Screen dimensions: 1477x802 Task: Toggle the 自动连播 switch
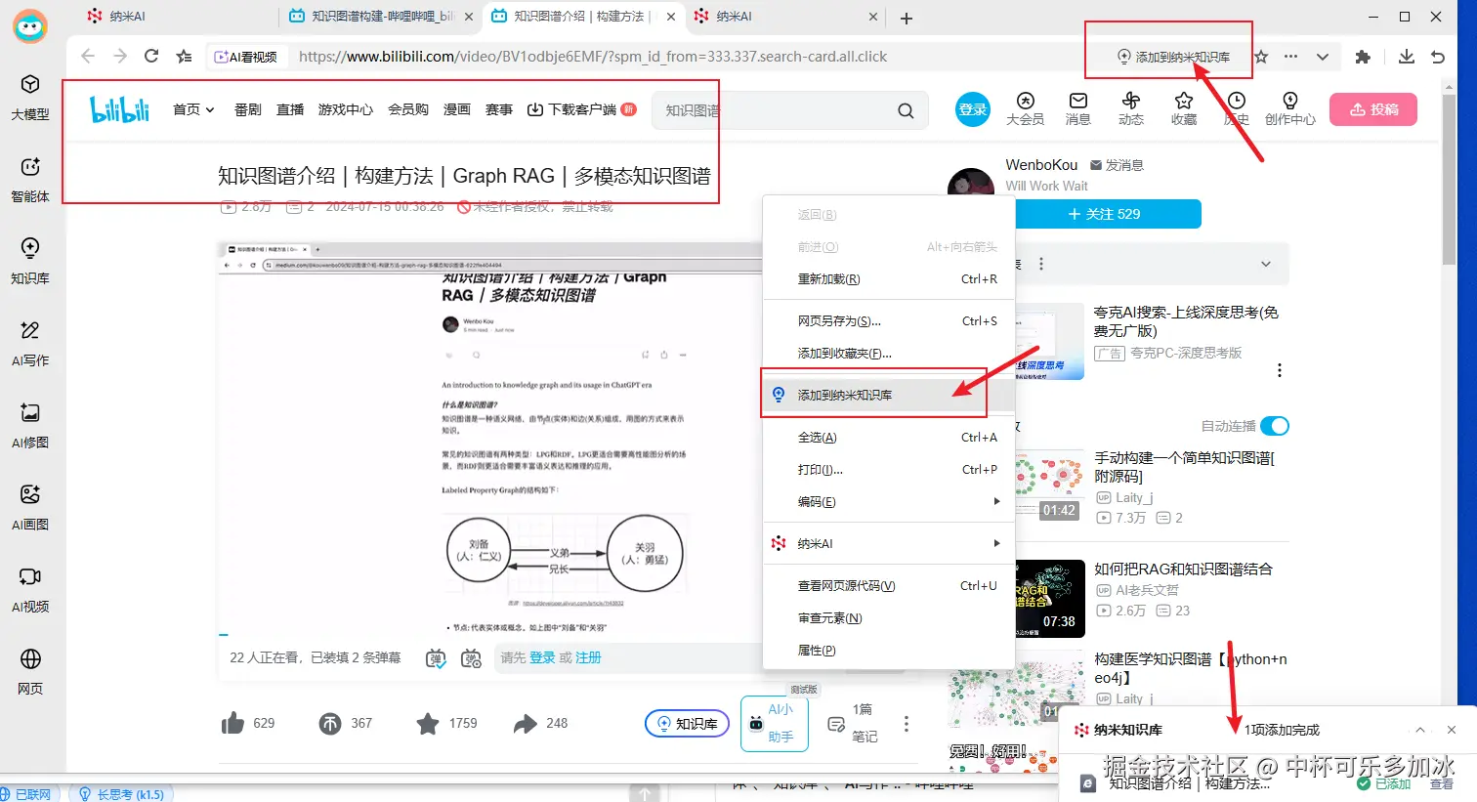pyautogui.click(x=1275, y=426)
